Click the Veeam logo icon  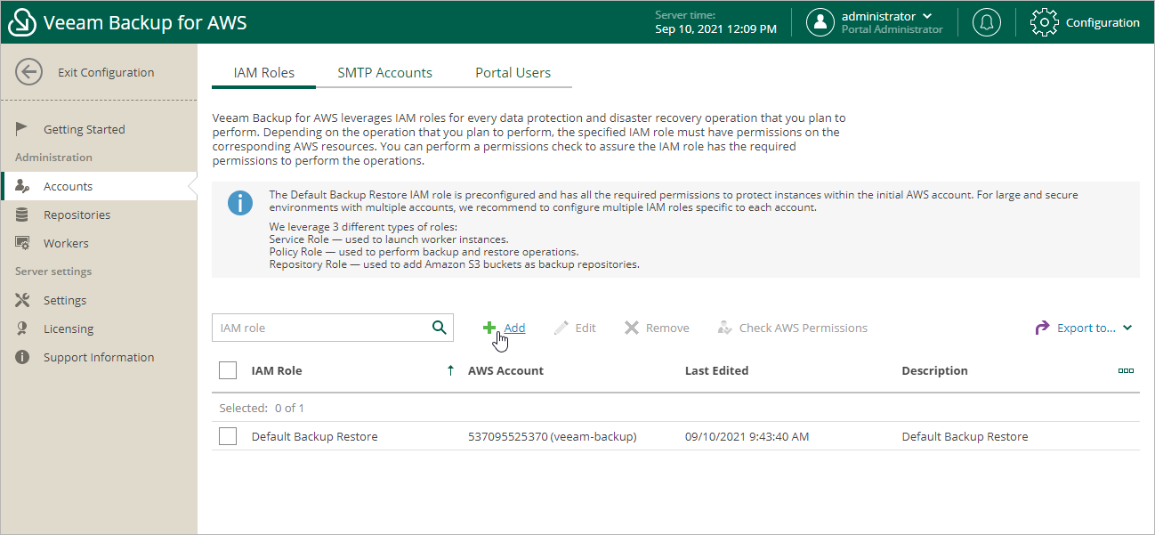point(21,23)
